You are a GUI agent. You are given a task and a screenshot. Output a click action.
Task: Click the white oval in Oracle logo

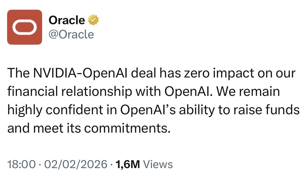pos(24,27)
